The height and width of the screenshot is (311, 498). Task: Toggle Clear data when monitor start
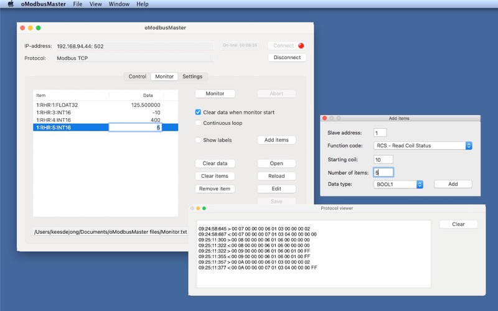click(x=199, y=113)
